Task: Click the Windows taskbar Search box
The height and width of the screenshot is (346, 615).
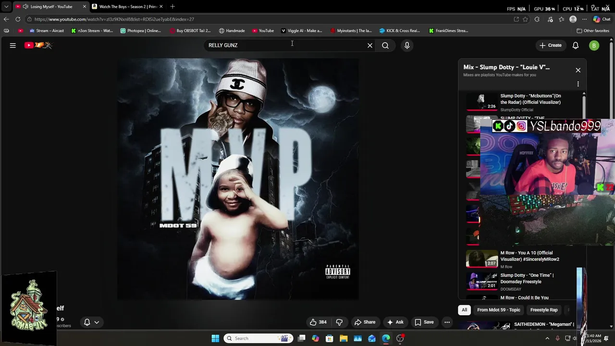Action: coord(259,338)
